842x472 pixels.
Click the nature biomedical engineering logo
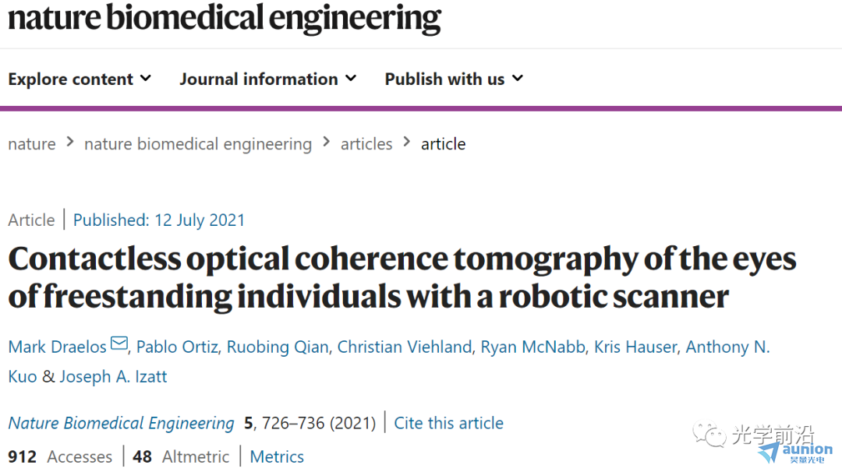(225, 19)
